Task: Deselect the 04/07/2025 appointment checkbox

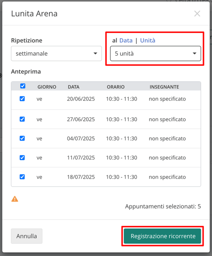Action: pyautogui.click(x=22, y=139)
